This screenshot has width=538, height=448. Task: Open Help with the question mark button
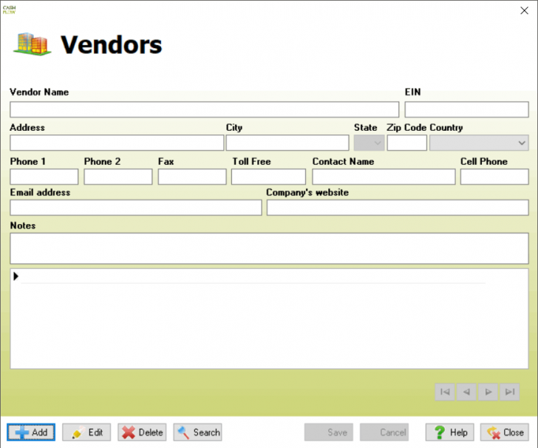click(449, 432)
